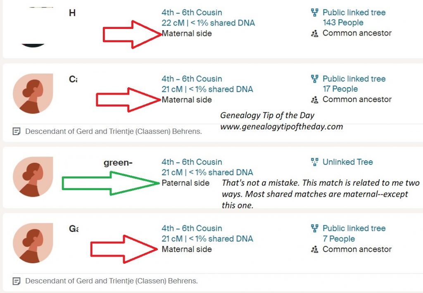Click the match name "green-"

(x=118, y=163)
